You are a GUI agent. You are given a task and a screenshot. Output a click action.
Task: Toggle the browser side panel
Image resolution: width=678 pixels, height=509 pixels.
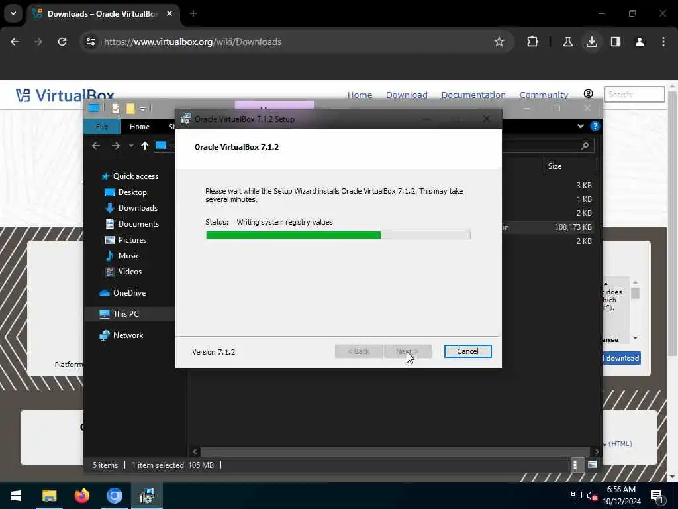click(x=616, y=42)
